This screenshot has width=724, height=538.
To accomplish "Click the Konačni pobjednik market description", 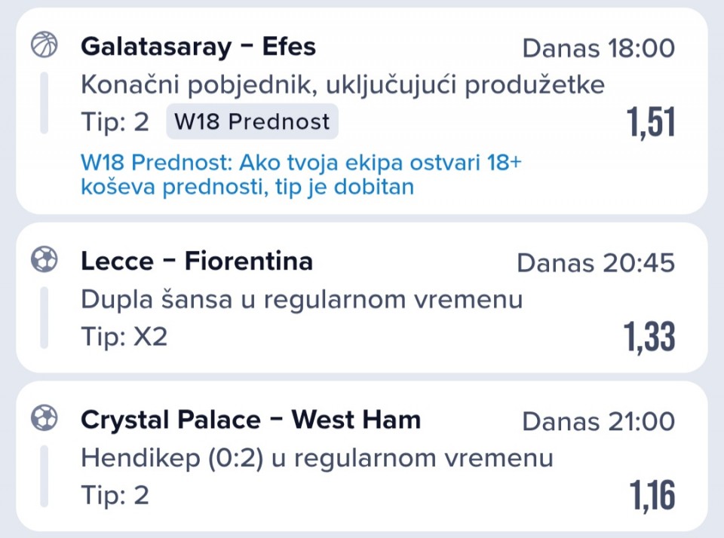I will point(342,85).
